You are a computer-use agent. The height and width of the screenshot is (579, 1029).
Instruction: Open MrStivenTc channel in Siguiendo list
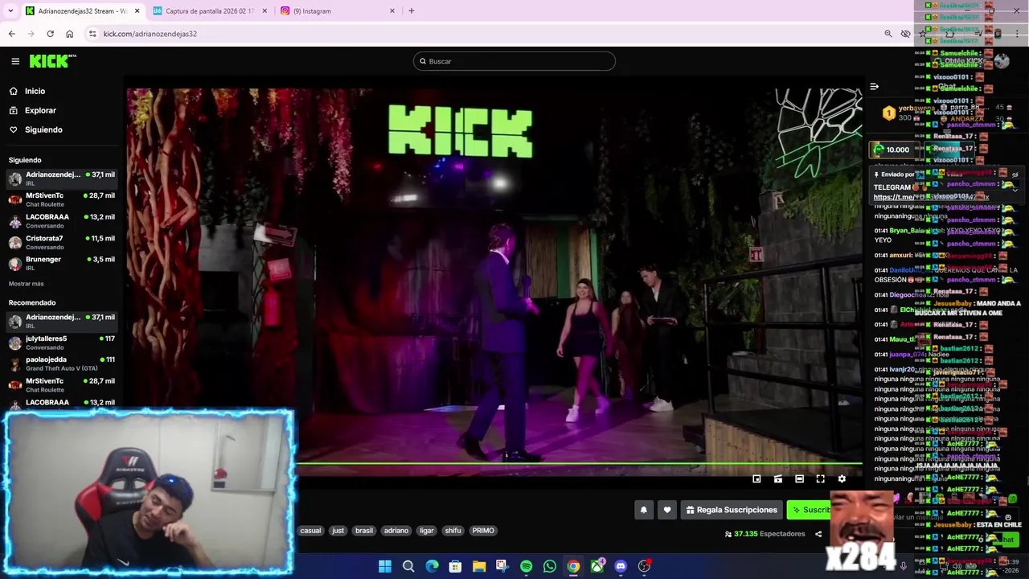(62, 199)
